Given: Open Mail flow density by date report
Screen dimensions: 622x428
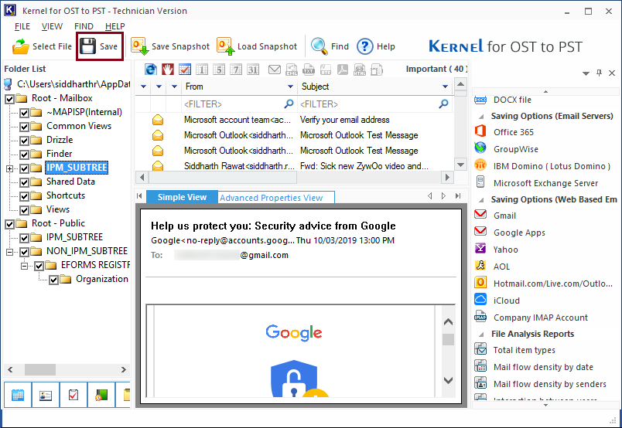Looking at the screenshot, I should (x=543, y=367).
